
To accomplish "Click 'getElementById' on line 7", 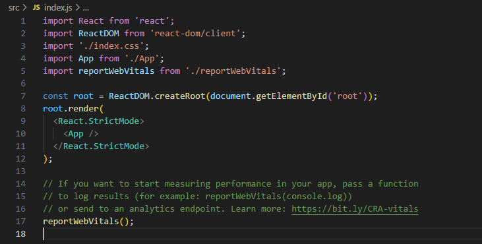I will (x=291, y=96).
